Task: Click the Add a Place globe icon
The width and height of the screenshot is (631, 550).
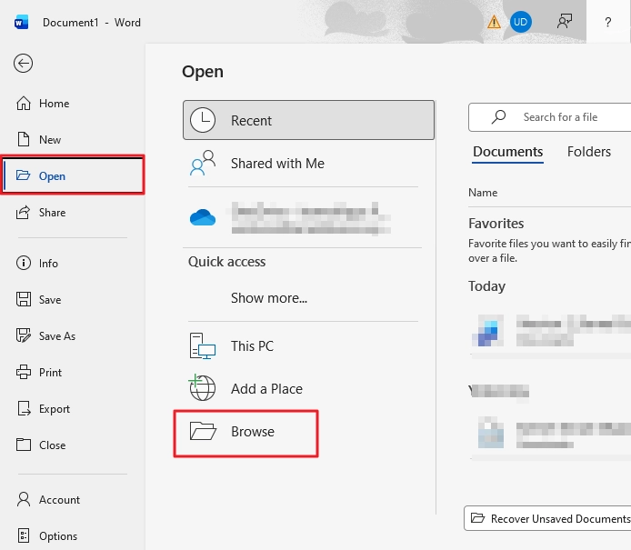Action: pyautogui.click(x=202, y=388)
